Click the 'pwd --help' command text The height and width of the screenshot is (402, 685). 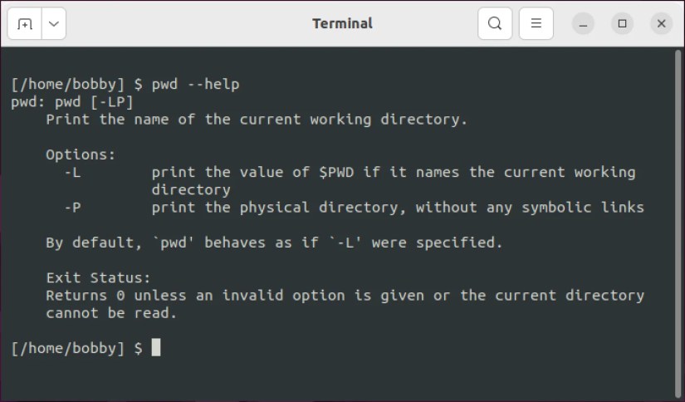[195, 84]
